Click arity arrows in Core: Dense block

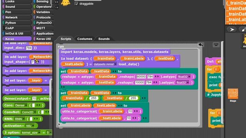coord(38,105)
